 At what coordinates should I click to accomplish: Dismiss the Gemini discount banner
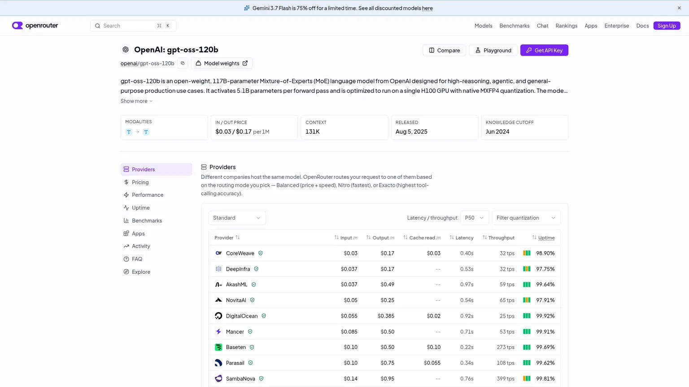(x=679, y=8)
